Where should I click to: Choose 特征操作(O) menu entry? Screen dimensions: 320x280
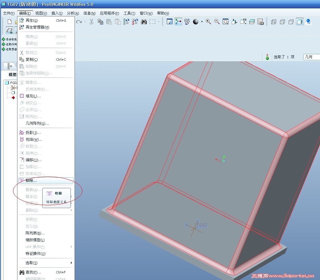pyautogui.click(x=46, y=254)
